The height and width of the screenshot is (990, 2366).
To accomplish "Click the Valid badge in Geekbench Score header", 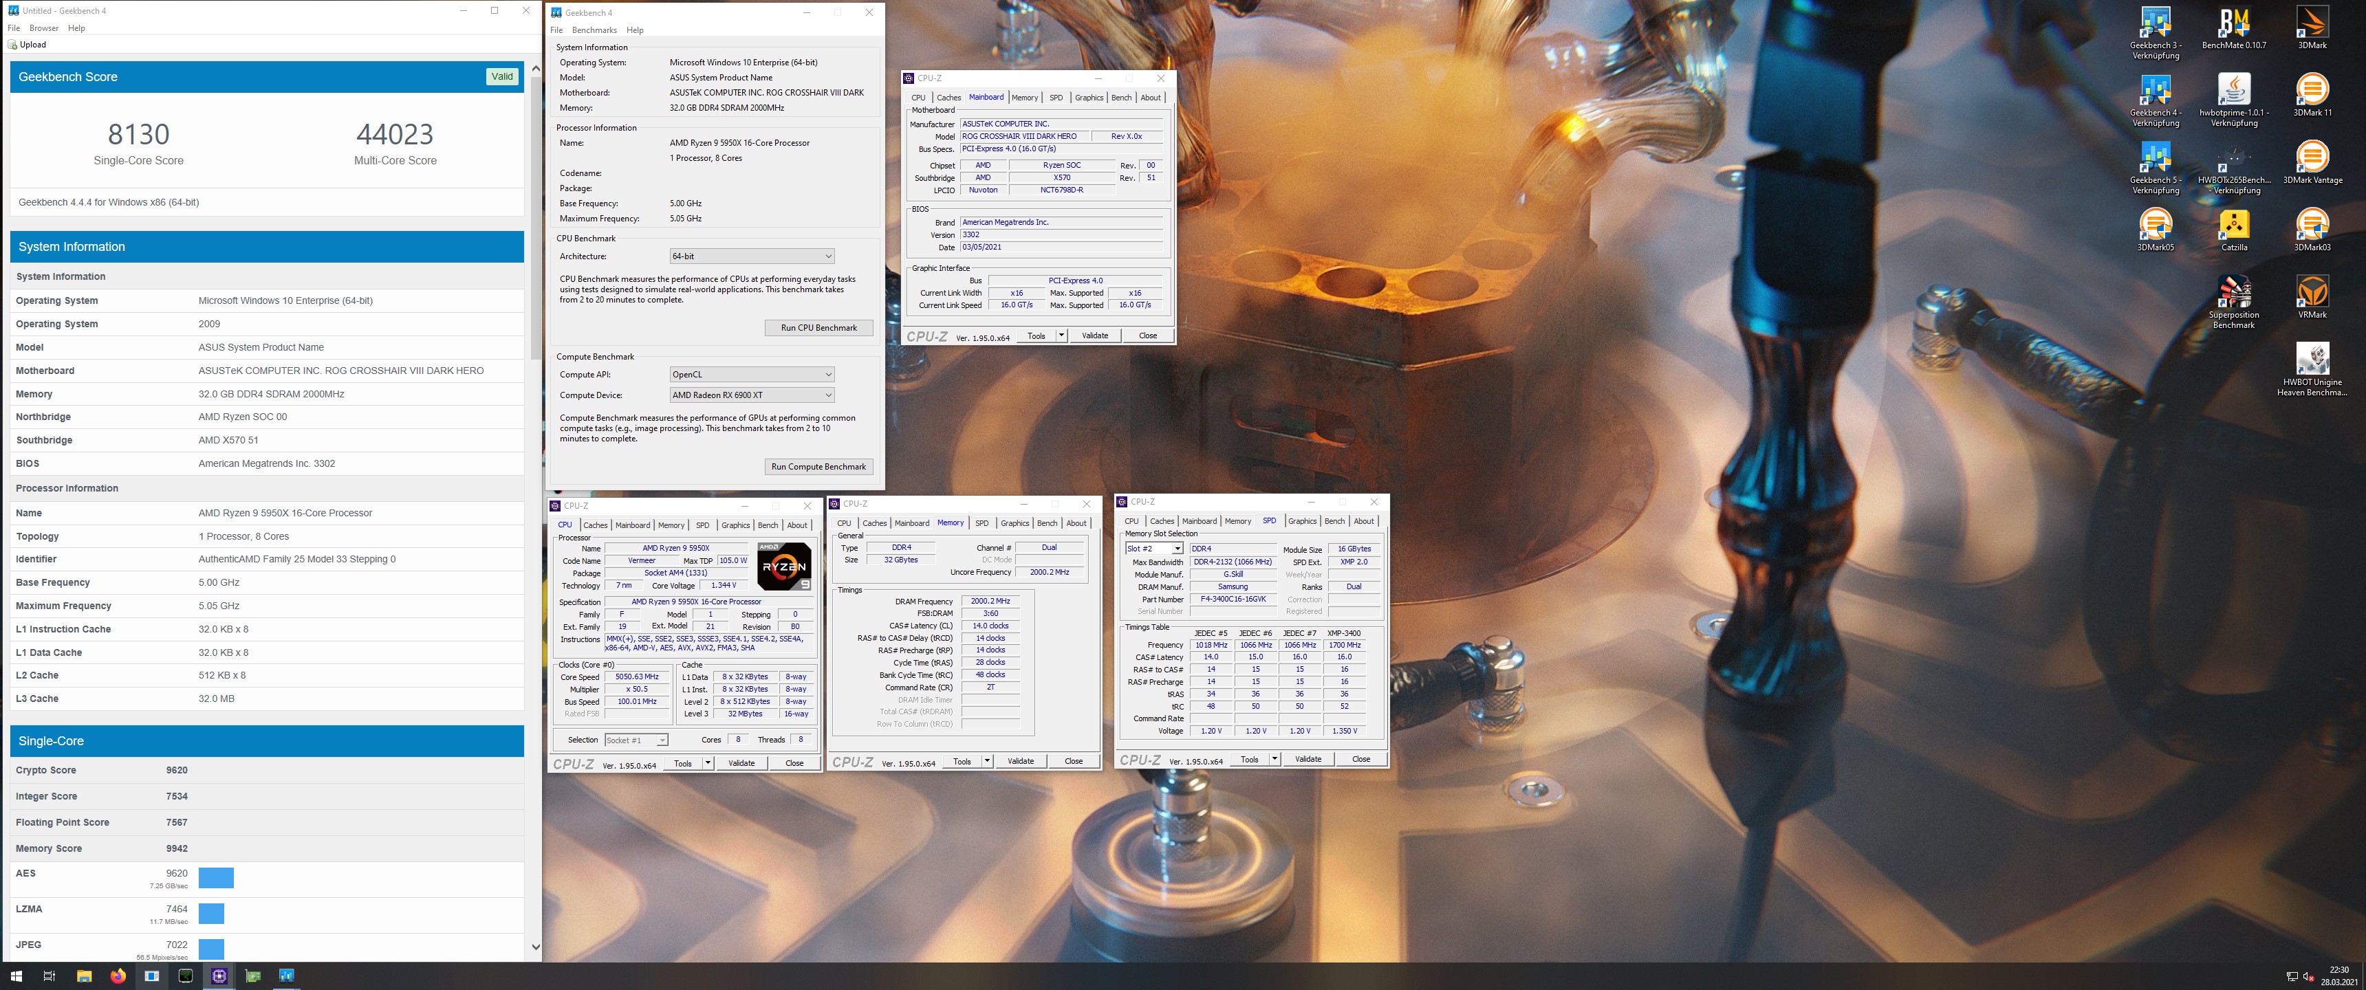I will 501,76.
